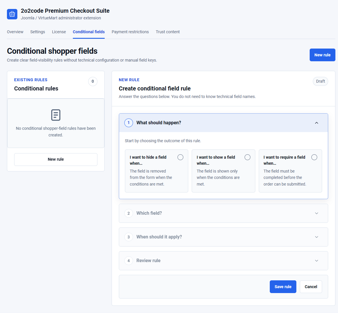Click the What should happen? heading
This screenshot has width=338, height=313.
click(x=159, y=123)
